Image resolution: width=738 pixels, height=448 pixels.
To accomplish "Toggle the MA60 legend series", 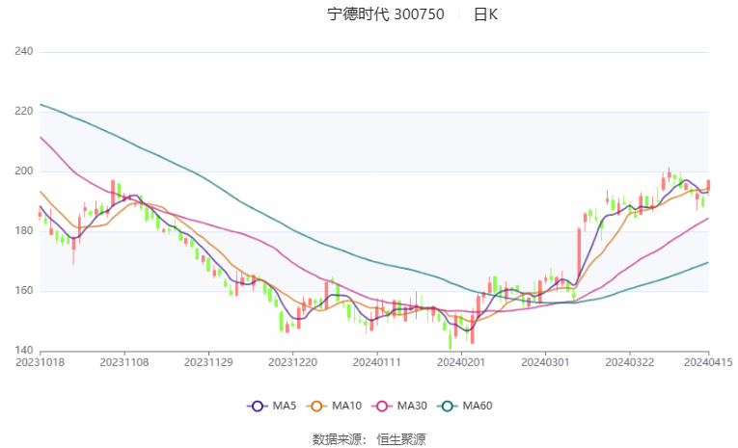I will (x=465, y=406).
